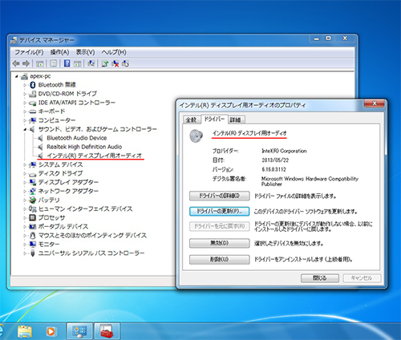Screen dimensions: 401x340
Task: Click the Uninstall device red X icon
Action: 115,63
